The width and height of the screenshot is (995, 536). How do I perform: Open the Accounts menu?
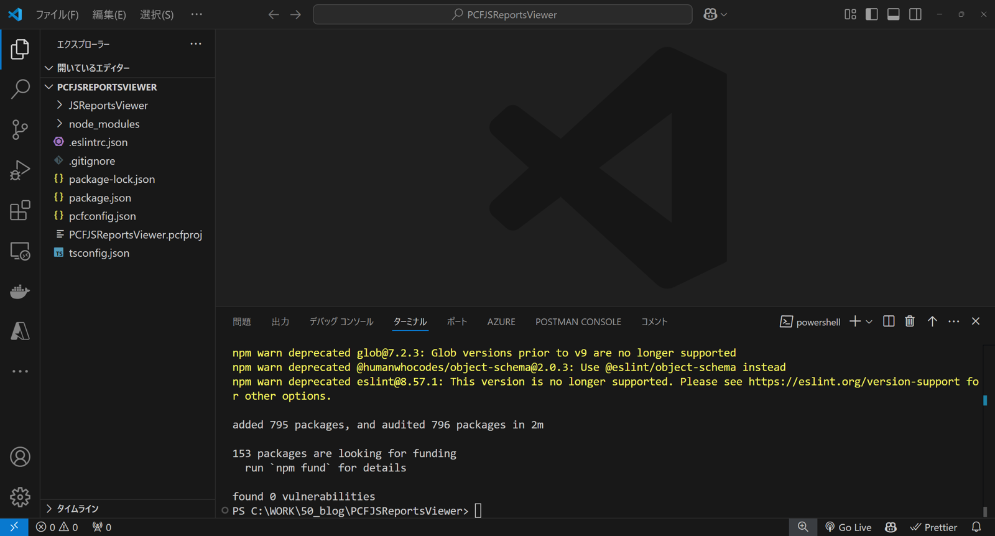pyautogui.click(x=20, y=457)
